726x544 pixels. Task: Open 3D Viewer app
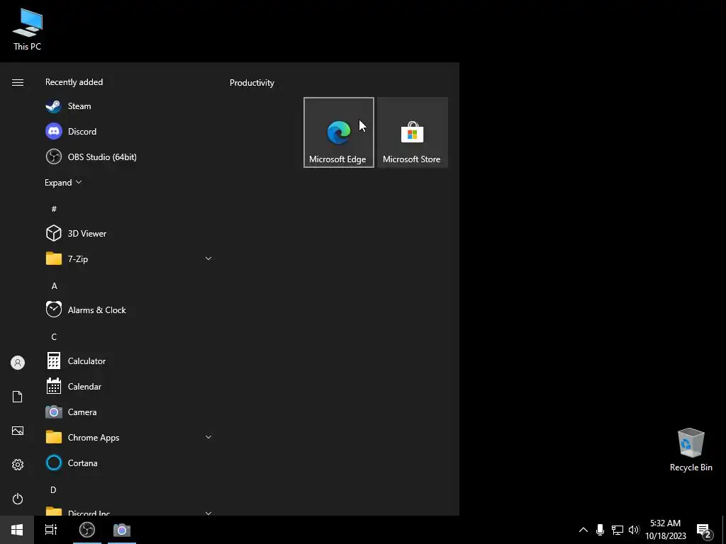tap(129, 233)
